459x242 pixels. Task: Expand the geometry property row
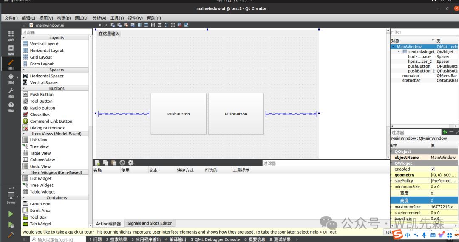391,175
